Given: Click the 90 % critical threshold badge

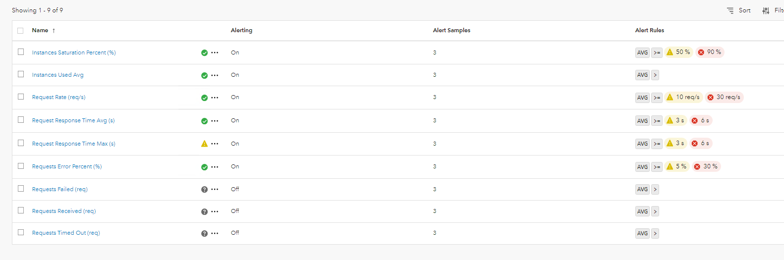Looking at the screenshot, I should point(710,52).
